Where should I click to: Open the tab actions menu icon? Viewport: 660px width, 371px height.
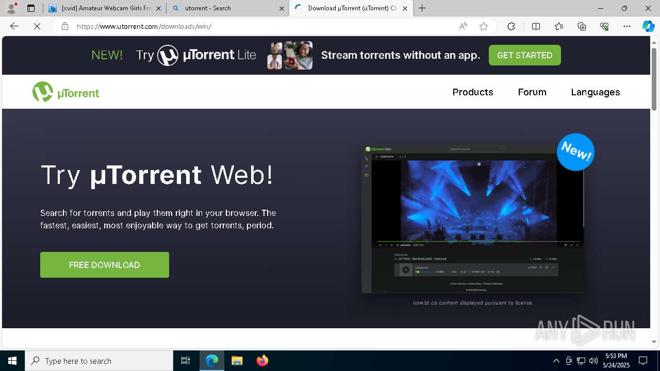click(31, 8)
